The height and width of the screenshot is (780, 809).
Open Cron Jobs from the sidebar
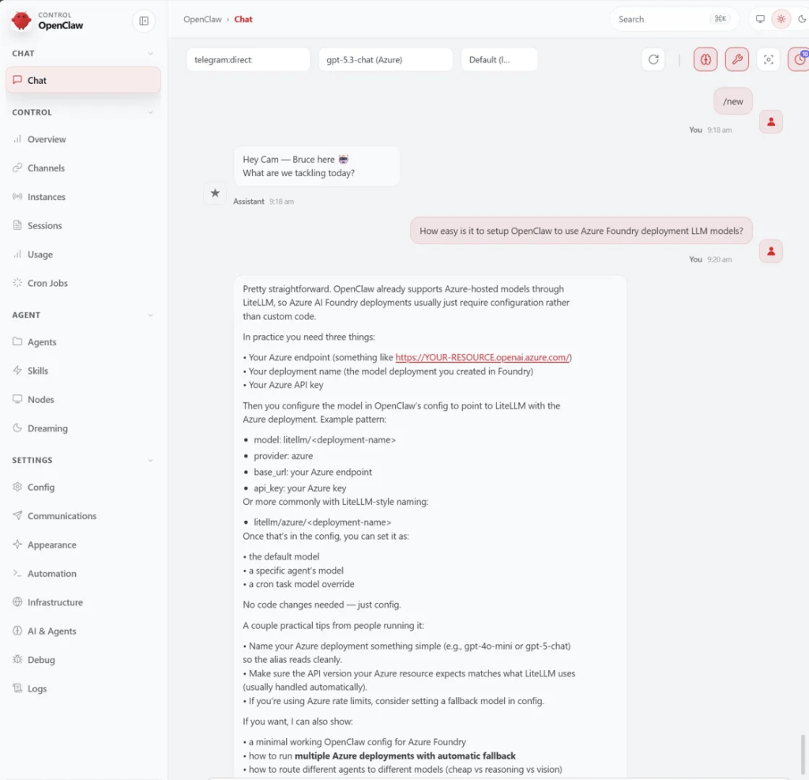pos(49,283)
